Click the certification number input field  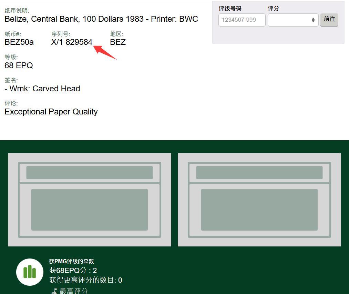(242, 20)
